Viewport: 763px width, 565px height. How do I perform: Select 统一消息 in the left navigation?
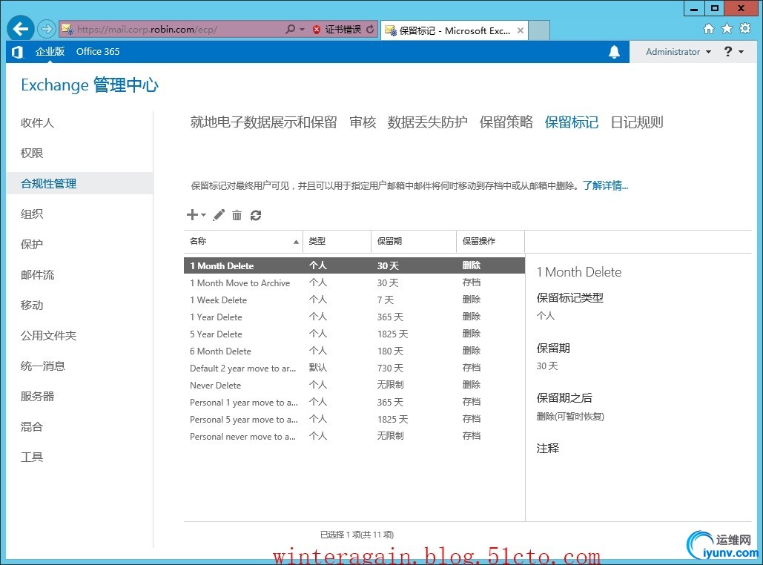pyautogui.click(x=43, y=366)
